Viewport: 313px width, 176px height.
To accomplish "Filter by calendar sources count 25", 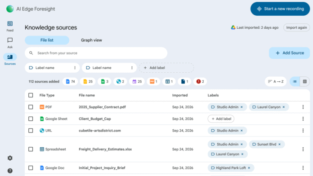I will tap(137, 82).
